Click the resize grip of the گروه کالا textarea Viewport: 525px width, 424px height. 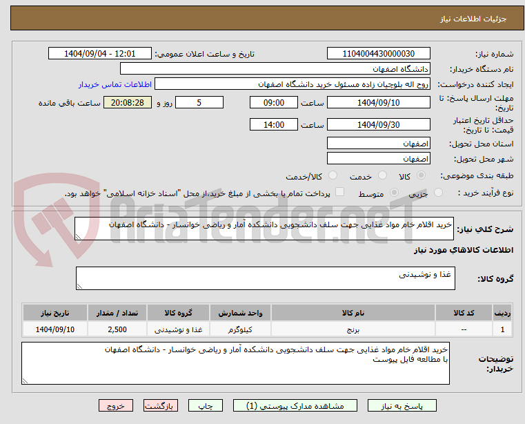point(79,287)
